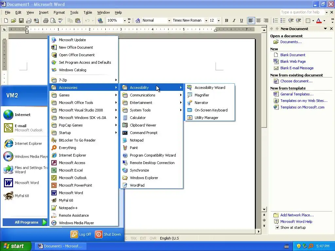
Task: Open the Times New Roman font dropdown
Action: 206,21
